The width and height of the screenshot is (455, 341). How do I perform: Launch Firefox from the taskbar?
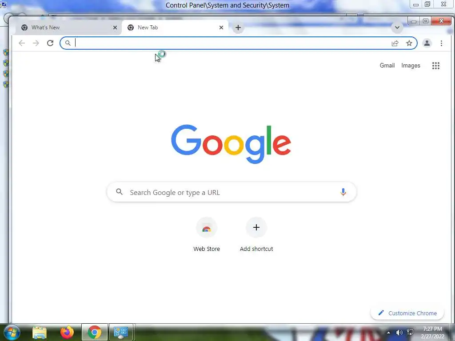tap(67, 332)
